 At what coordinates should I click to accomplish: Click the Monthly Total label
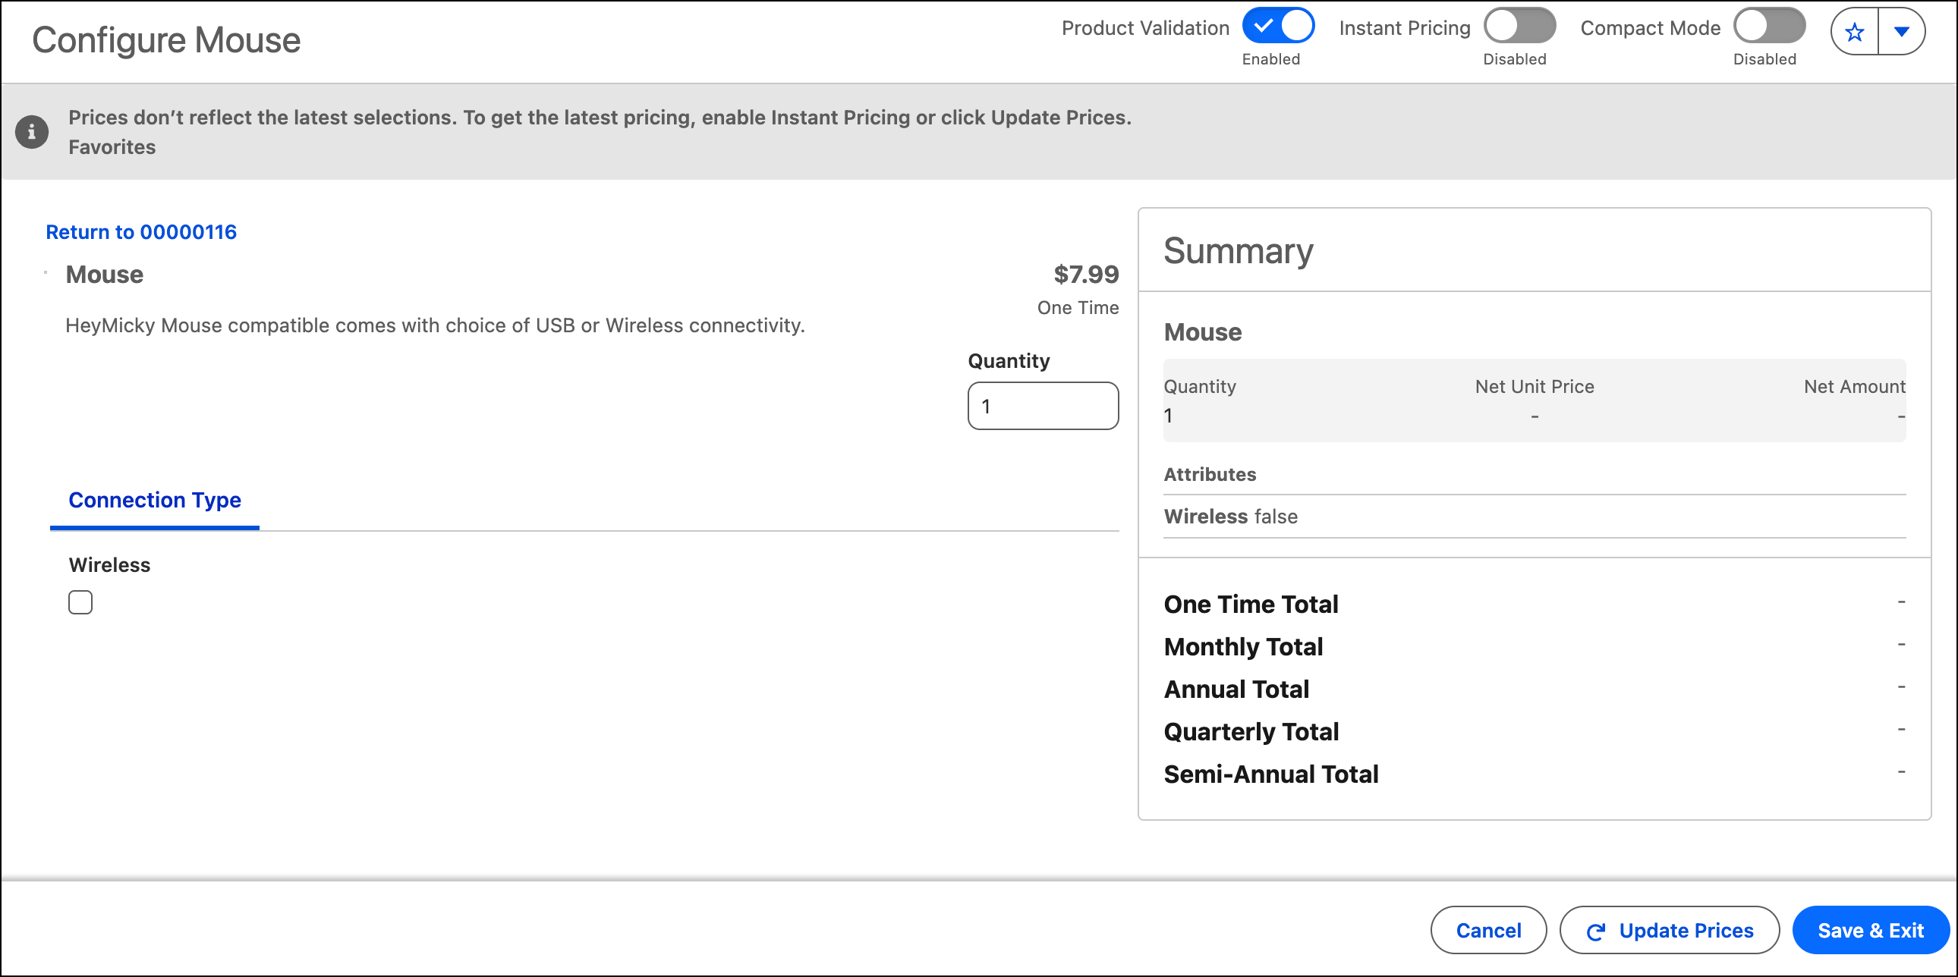pyautogui.click(x=1244, y=646)
